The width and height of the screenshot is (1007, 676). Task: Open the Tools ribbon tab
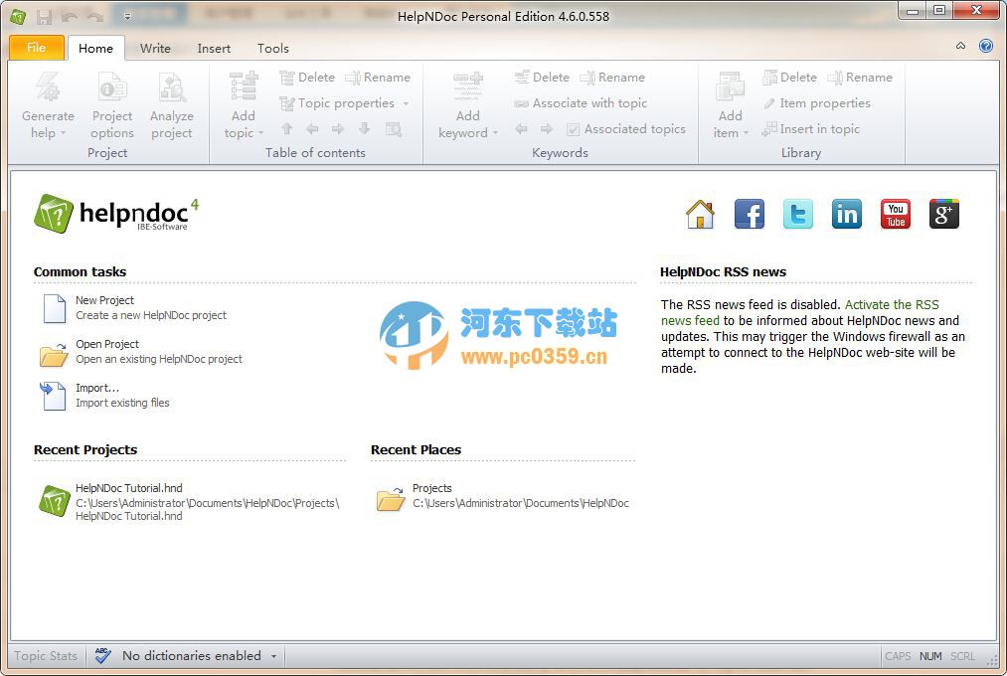(272, 48)
